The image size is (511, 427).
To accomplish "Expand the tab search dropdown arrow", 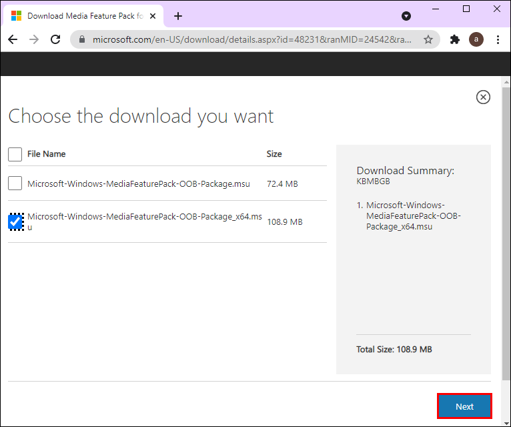I will 406,16.
